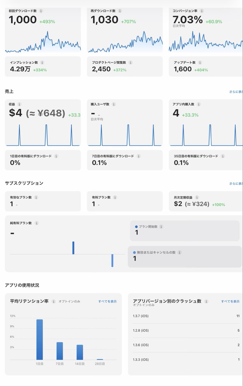Click the 売上 section heading
The image size is (243, 386).
(x=9, y=92)
